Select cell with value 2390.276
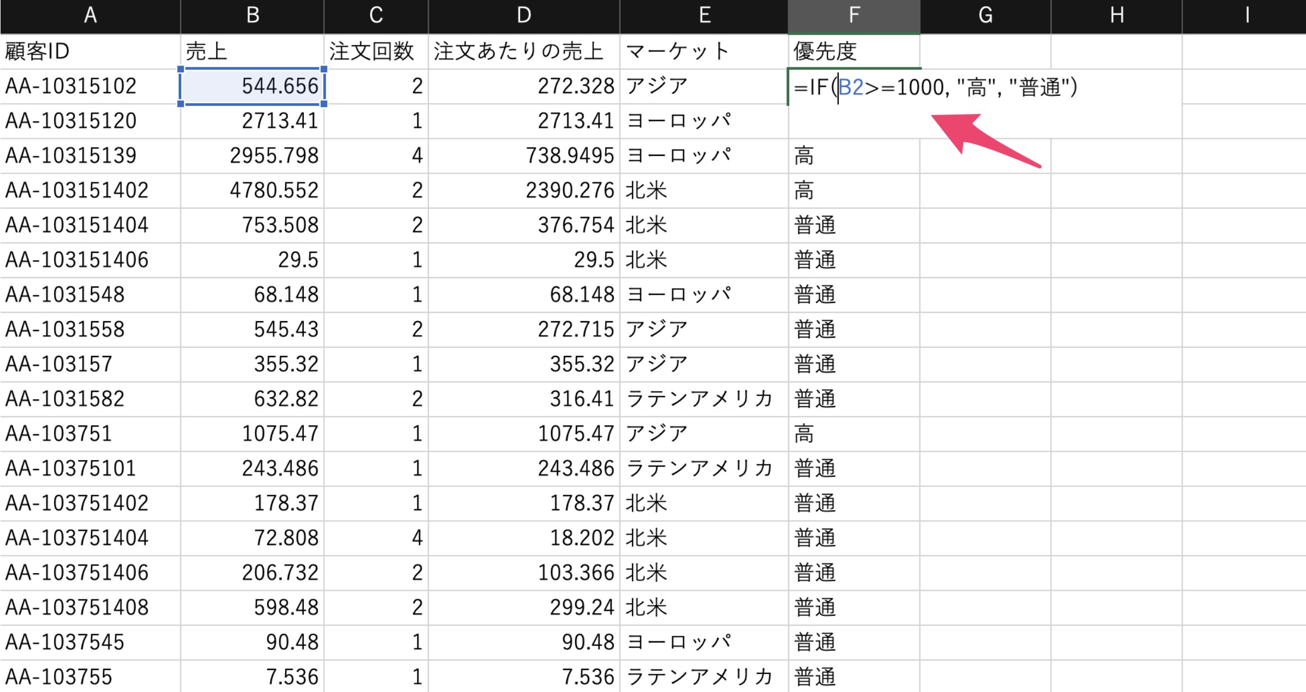The width and height of the screenshot is (1306, 692). [524, 191]
